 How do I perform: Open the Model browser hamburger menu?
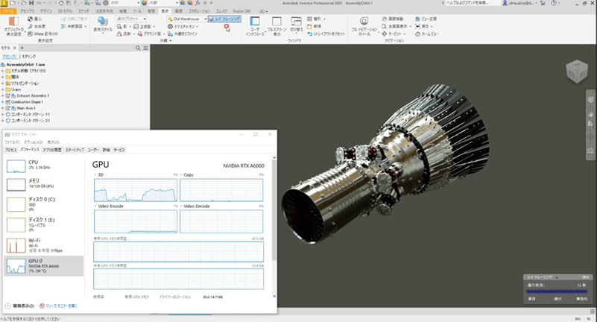tap(145, 48)
